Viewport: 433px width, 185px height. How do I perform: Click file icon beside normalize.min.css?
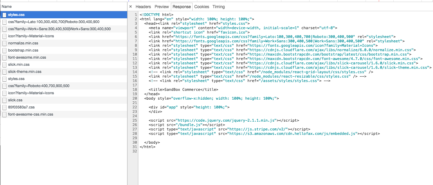pos(4,43)
